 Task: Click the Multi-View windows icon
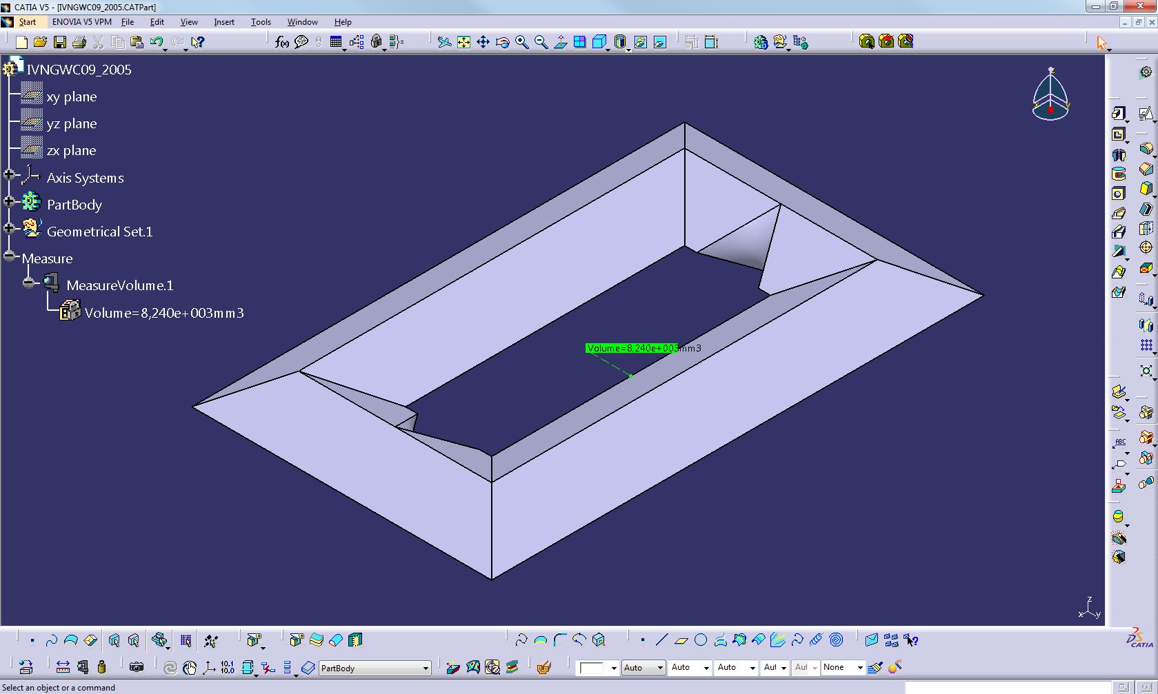[580, 42]
